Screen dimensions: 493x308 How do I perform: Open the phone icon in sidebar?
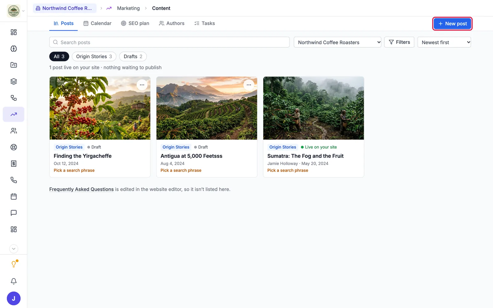[14, 180]
